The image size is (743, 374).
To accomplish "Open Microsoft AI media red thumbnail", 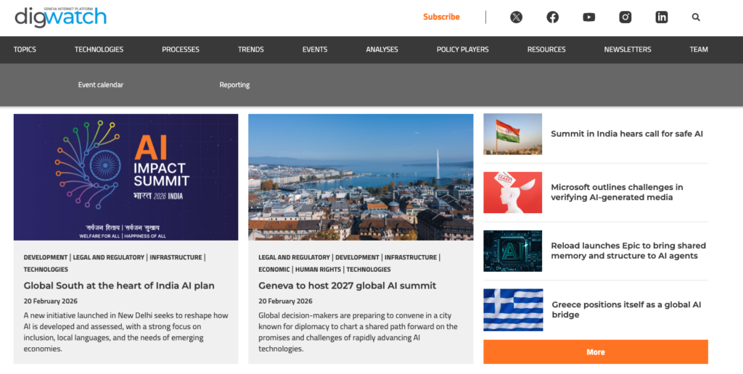I will point(513,192).
